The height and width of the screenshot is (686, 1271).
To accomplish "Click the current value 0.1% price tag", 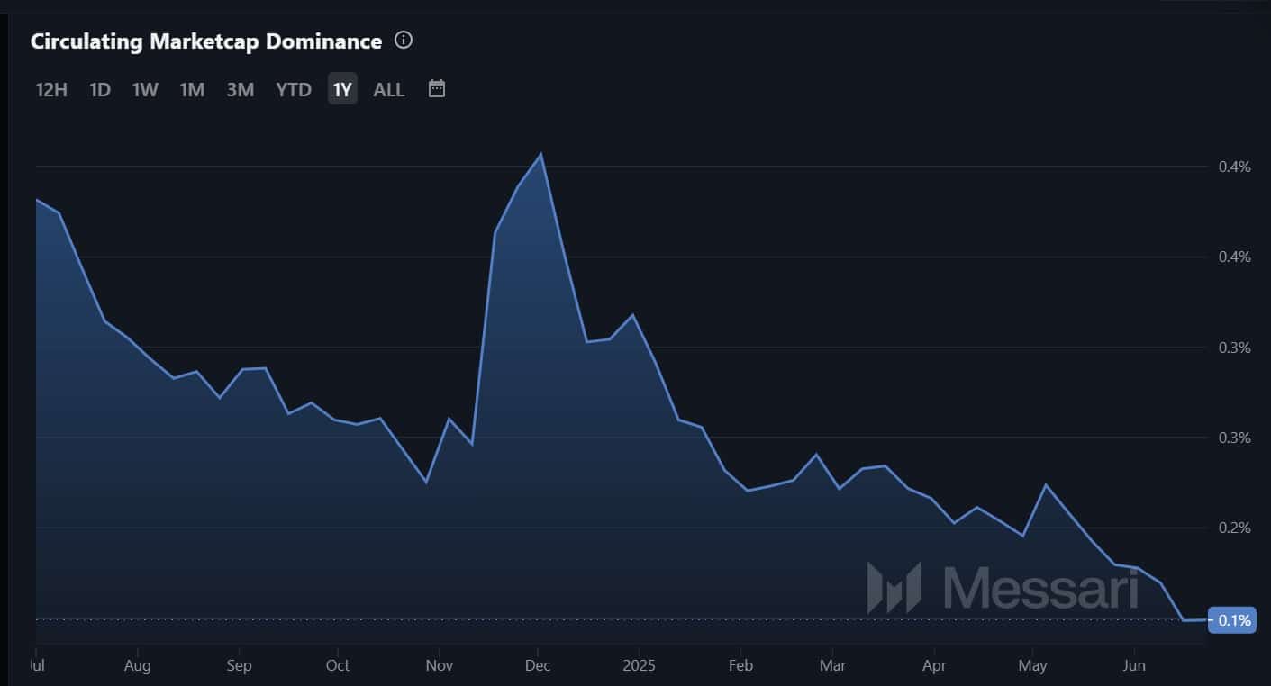I will point(1233,619).
